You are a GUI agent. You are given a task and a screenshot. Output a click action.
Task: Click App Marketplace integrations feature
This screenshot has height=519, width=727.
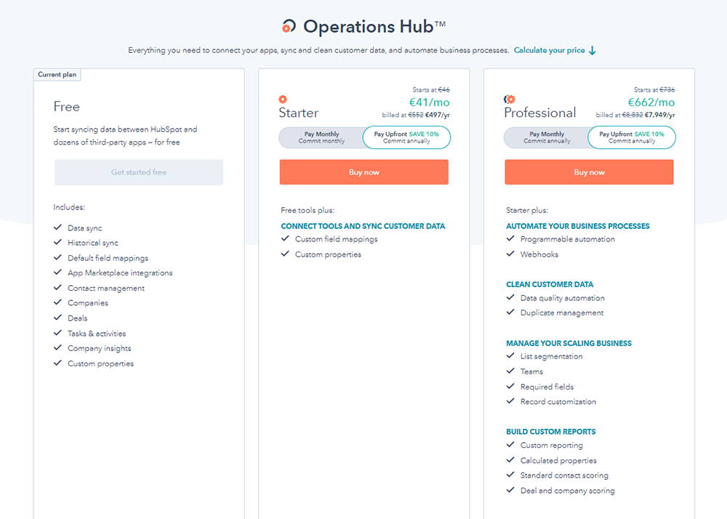[120, 273]
